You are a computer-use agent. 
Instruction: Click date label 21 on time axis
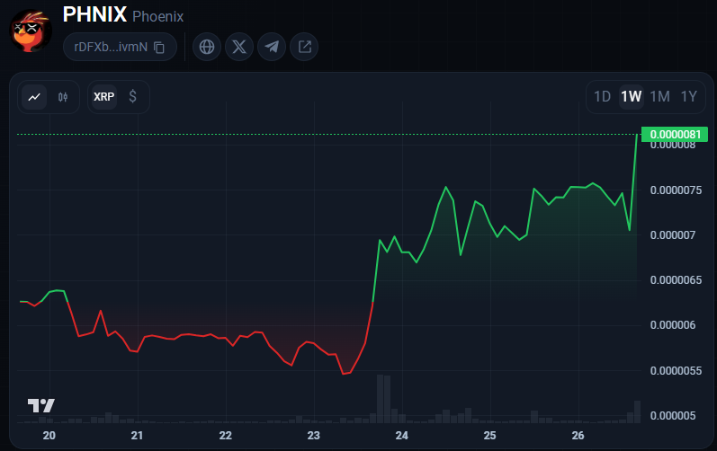(x=137, y=436)
